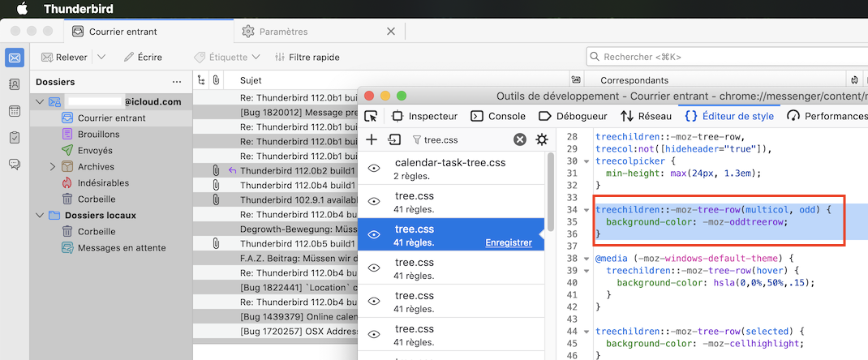The height and width of the screenshot is (360, 868).
Task: Open the Chat space icon
Action: pyautogui.click(x=15, y=165)
